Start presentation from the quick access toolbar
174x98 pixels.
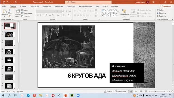[x=16, y=2]
